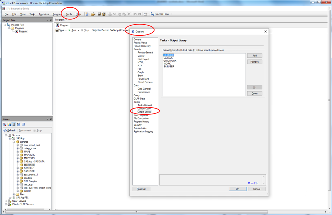Select Tasks General in Options categories

coord(145,105)
